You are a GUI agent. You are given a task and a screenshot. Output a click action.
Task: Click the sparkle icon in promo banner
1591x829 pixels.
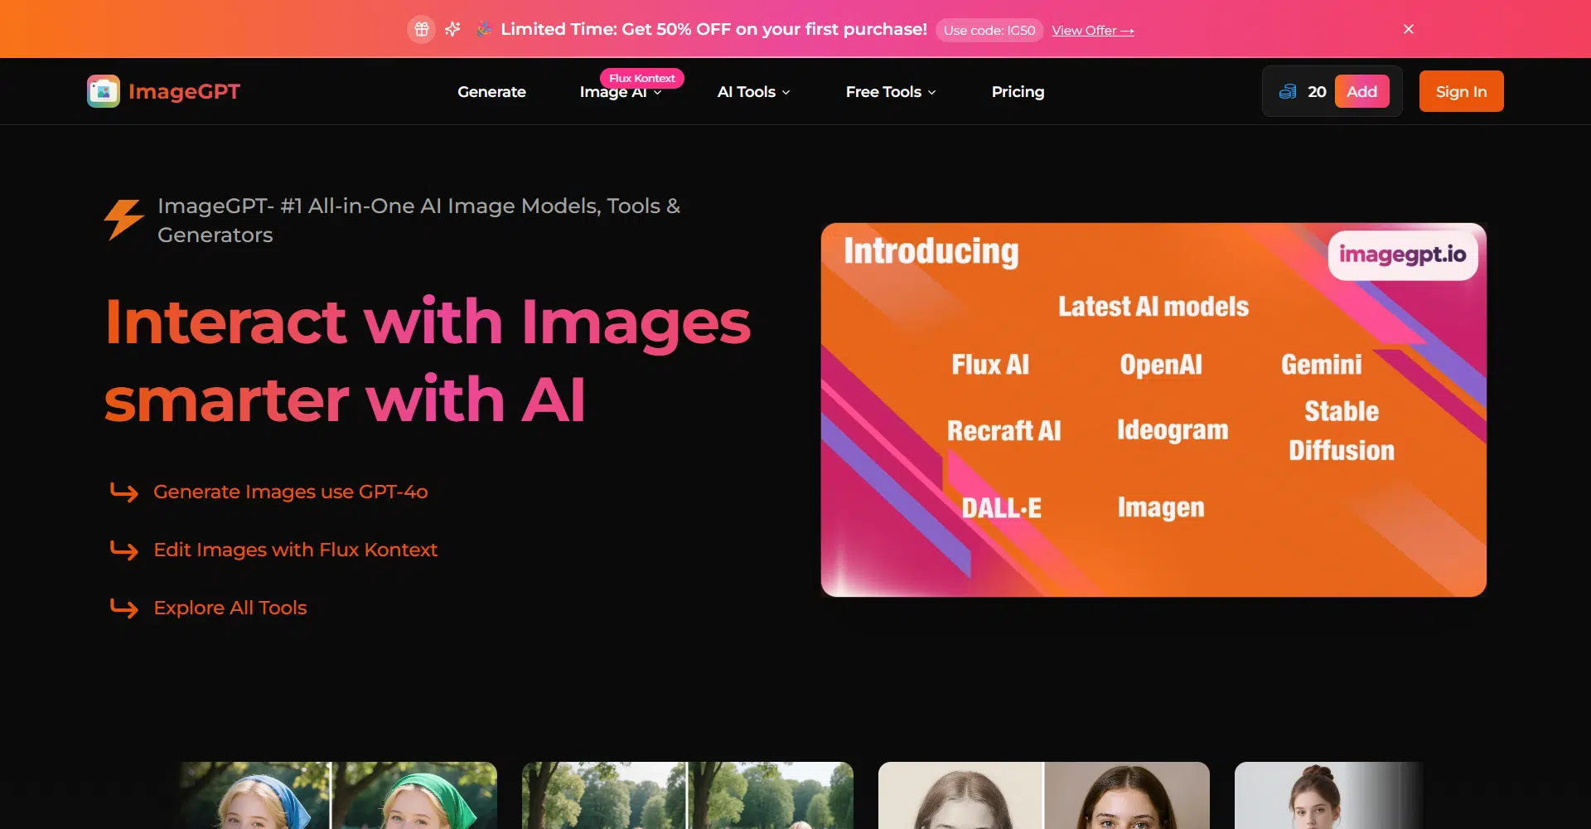tap(452, 30)
